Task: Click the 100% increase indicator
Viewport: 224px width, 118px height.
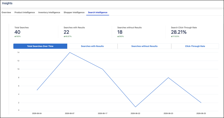Action: [x=18, y=36]
